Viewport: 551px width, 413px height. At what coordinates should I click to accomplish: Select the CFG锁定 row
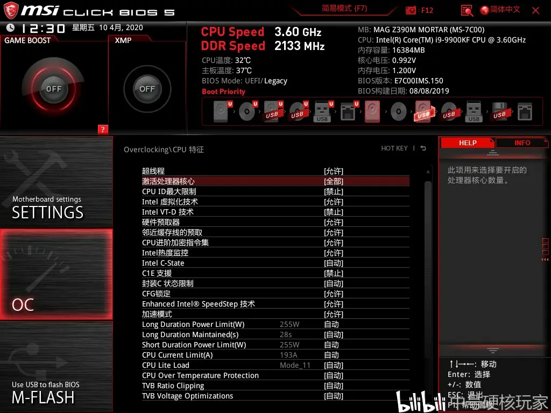coord(275,294)
